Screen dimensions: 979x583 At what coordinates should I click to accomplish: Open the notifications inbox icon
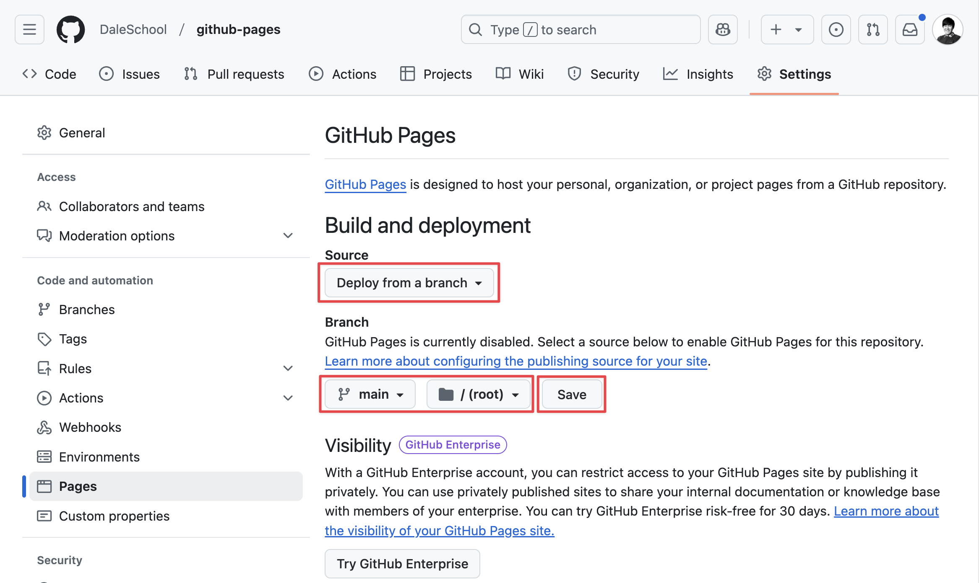[909, 29]
